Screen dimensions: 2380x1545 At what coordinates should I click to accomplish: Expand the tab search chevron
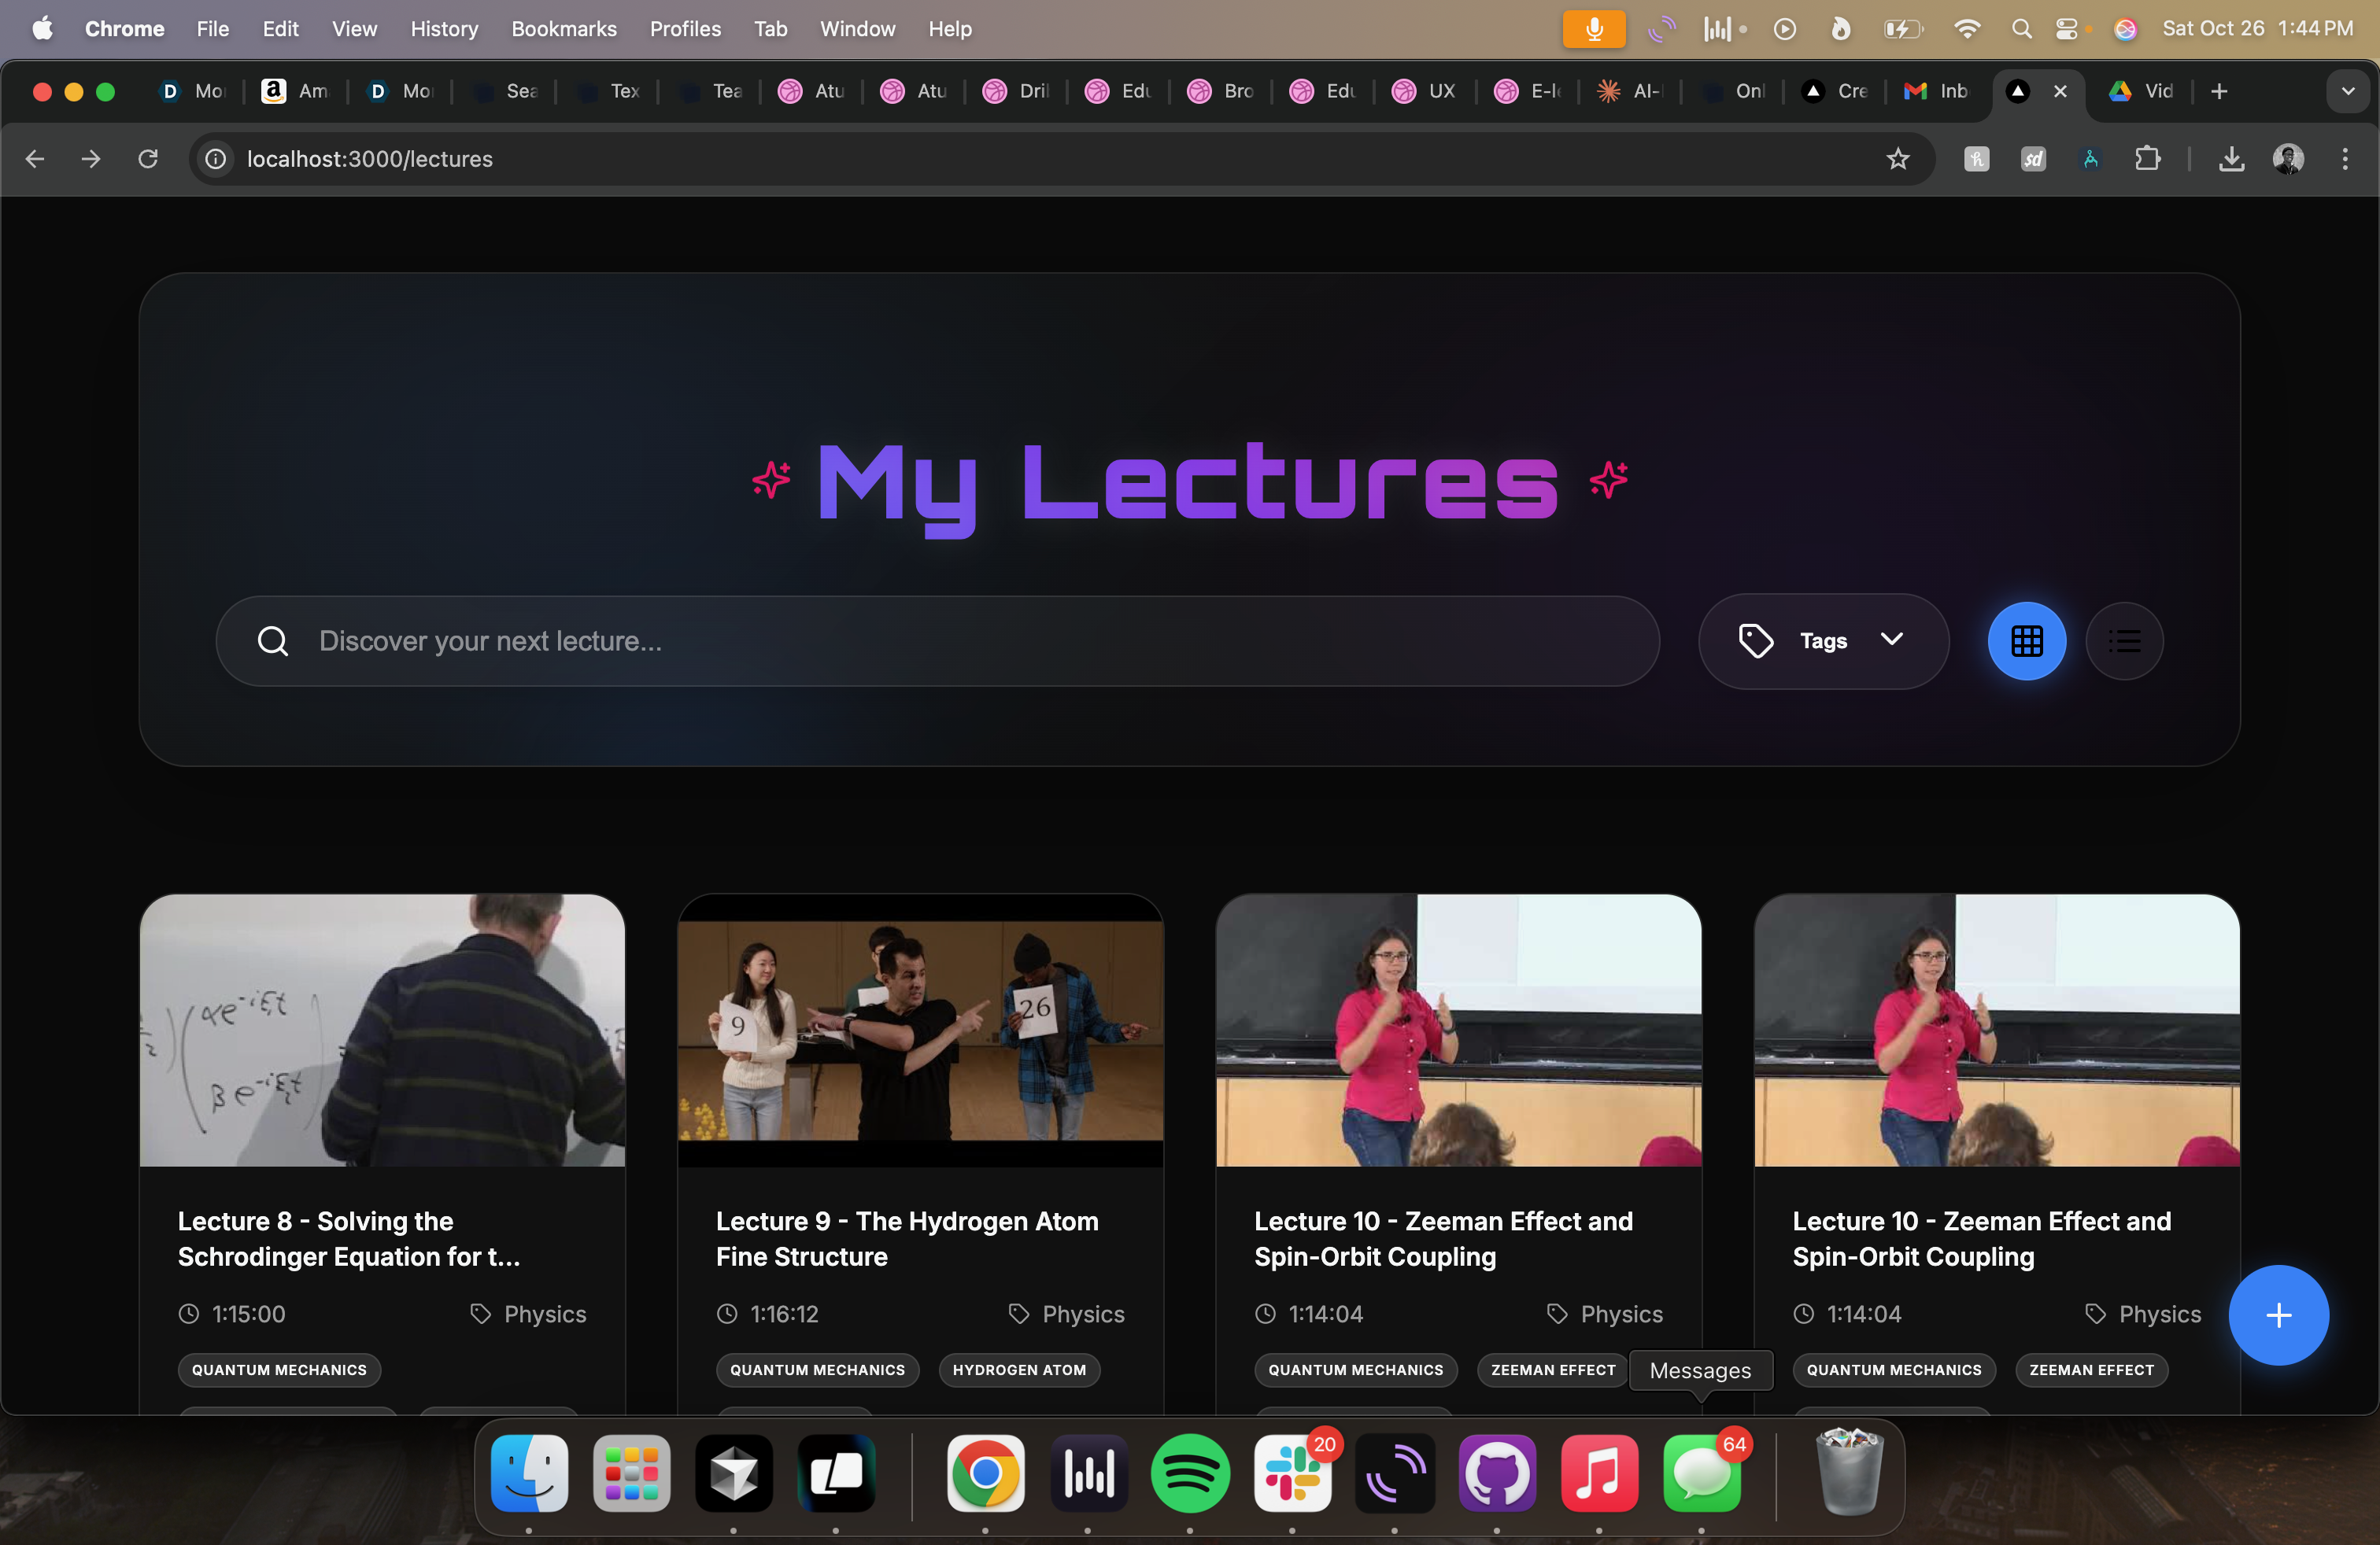pos(2347,91)
